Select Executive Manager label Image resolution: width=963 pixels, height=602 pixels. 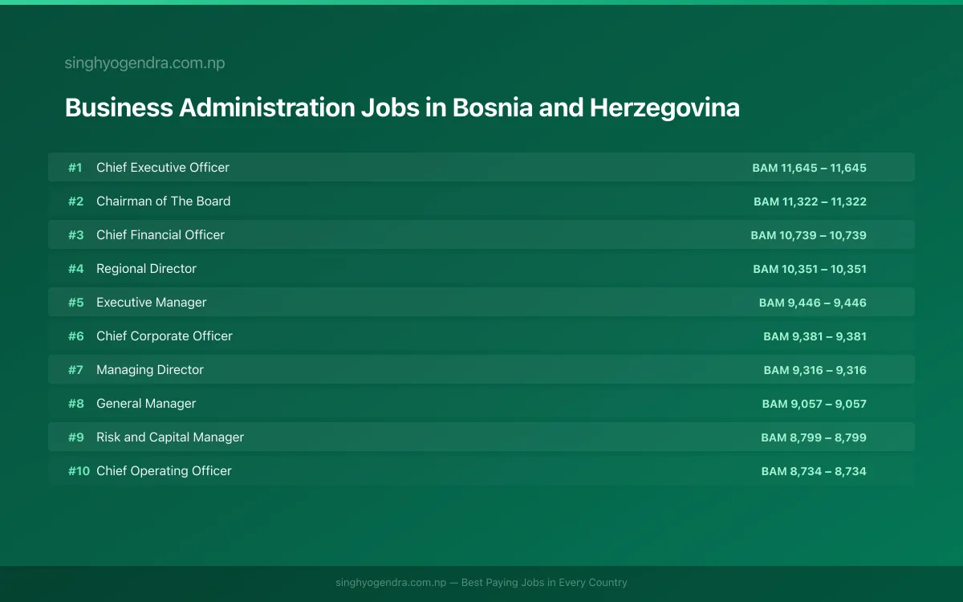(152, 303)
